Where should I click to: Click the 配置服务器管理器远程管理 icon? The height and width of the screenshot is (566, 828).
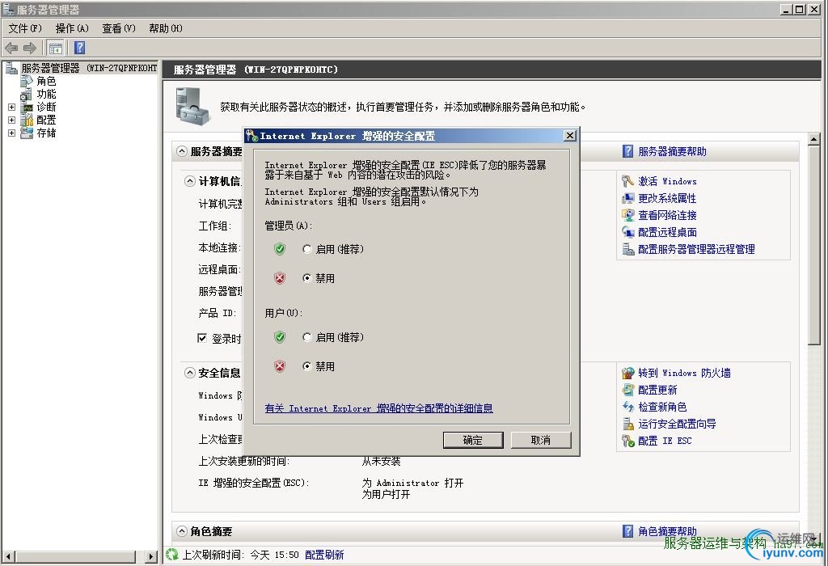pos(627,249)
